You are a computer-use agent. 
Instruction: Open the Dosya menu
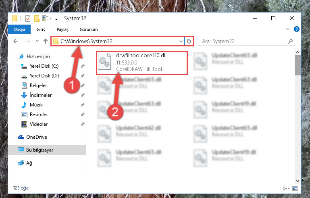(x=19, y=29)
